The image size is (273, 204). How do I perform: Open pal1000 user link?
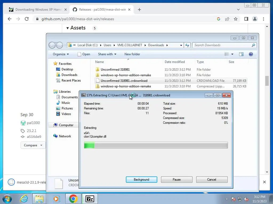point(33,123)
